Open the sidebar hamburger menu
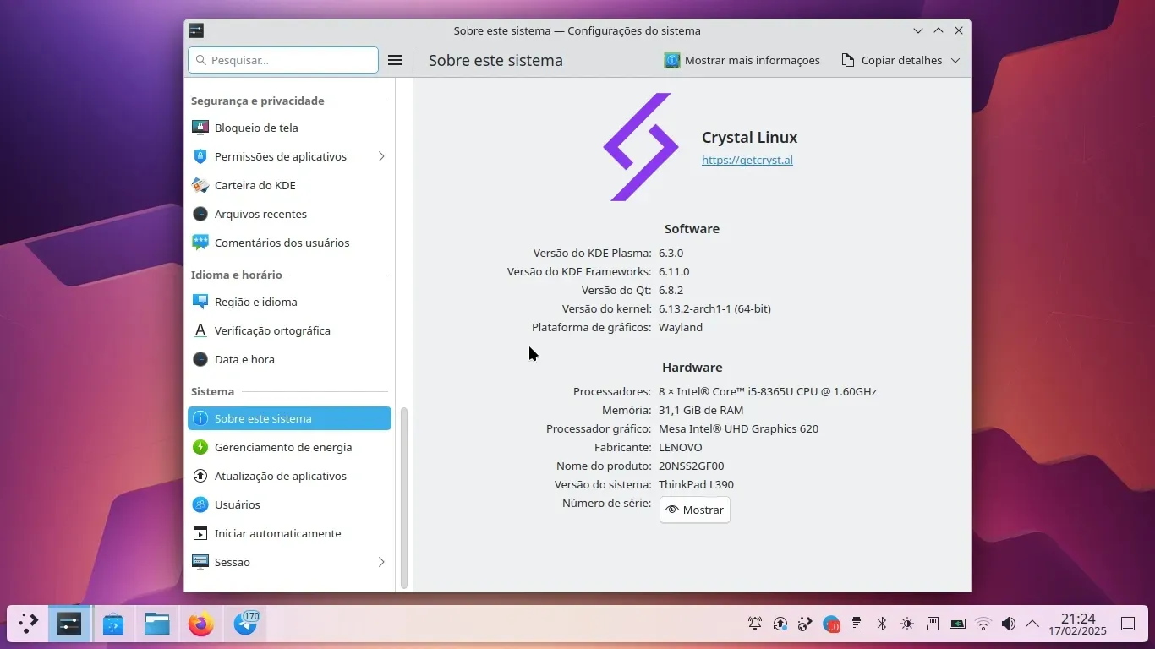Image resolution: width=1155 pixels, height=649 pixels. [x=394, y=60]
